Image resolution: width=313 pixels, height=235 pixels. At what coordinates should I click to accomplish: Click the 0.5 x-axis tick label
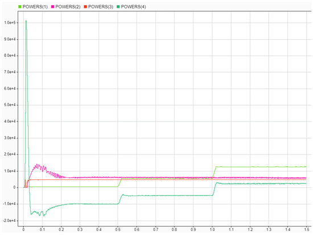[118, 230]
